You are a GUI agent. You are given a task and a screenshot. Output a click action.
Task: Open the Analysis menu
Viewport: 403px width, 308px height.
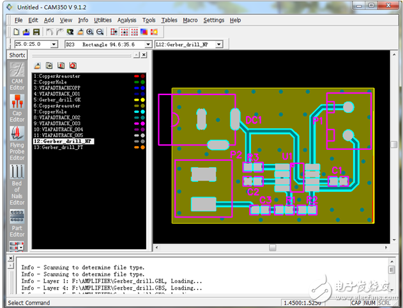[x=126, y=20]
